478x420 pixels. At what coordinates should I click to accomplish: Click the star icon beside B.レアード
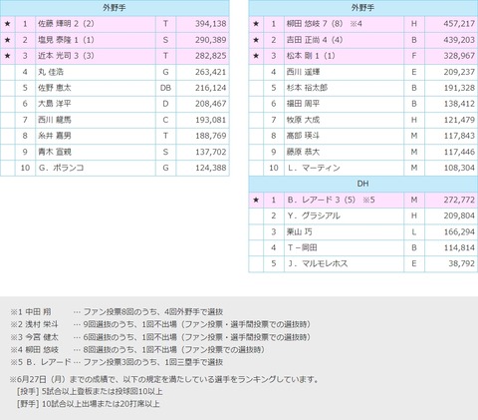point(256,200)
